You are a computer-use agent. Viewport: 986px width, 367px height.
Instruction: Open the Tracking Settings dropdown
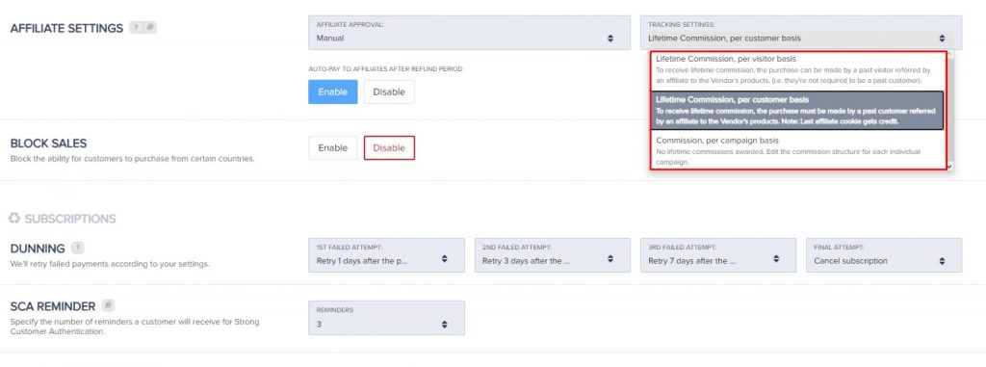pyautogui.click(x=800, y=33)
